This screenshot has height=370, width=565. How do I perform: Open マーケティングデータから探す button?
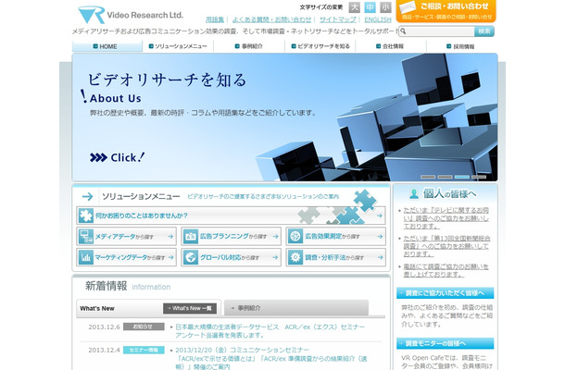[127, 257]
